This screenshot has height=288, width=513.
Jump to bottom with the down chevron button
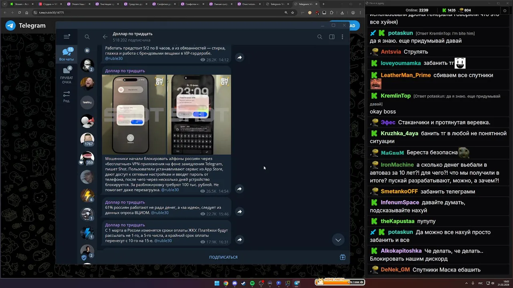coord(338,240)
